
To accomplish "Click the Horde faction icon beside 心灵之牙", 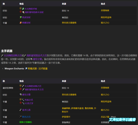I will click(21, 103).
